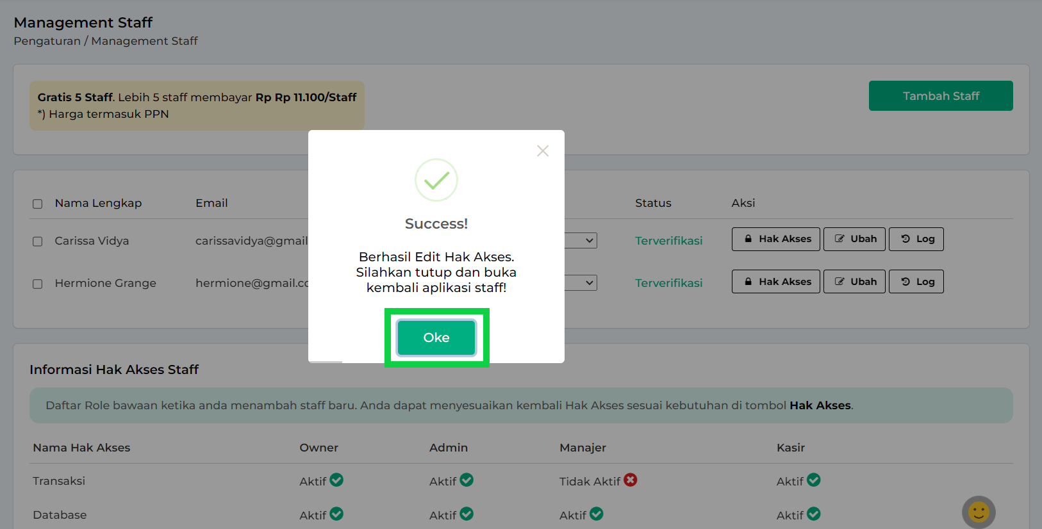The height and width of the screenshot is (529, 1042).
Task: Click the email carissavidya@gmail
Action: pos(252,241)
